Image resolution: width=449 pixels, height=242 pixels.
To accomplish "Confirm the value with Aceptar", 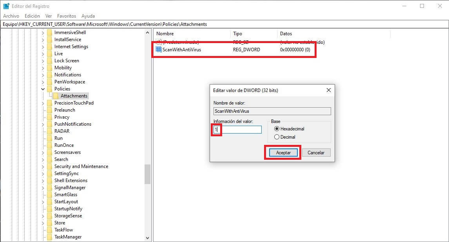I will click(x=283, y=153).
